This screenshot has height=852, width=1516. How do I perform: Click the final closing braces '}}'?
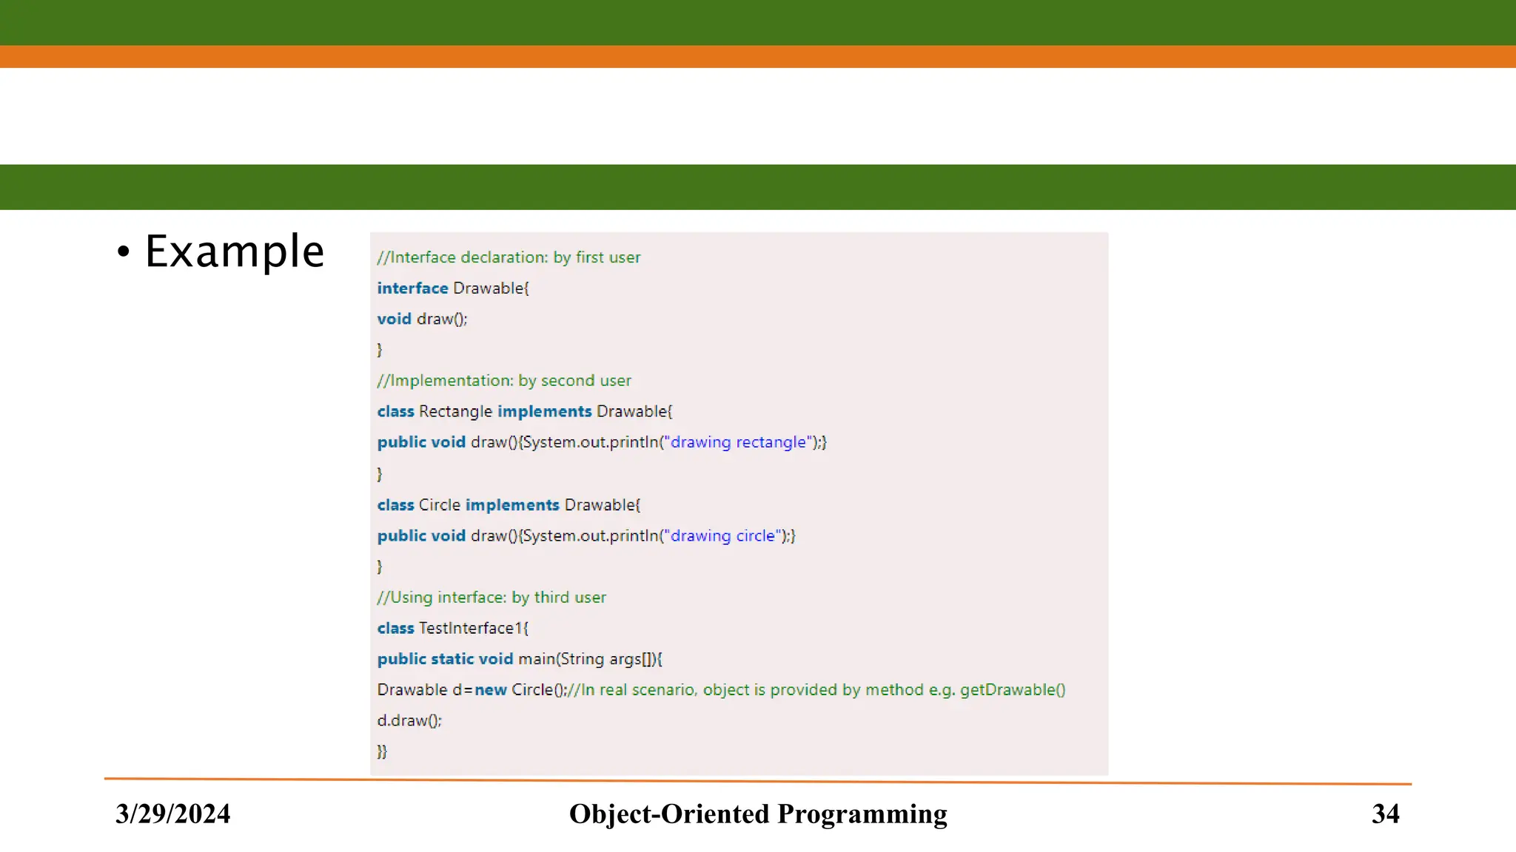tap(382, 751)
